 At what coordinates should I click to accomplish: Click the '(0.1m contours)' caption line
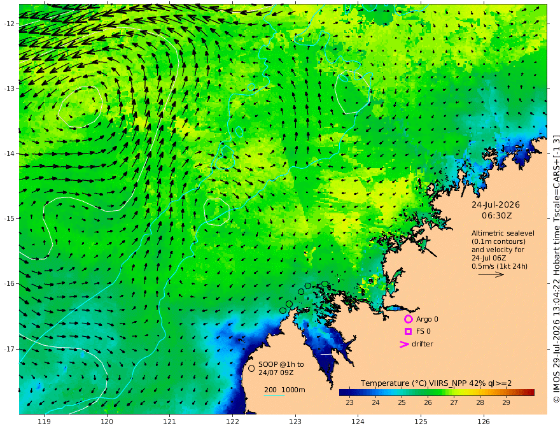[x=498, y=241]
